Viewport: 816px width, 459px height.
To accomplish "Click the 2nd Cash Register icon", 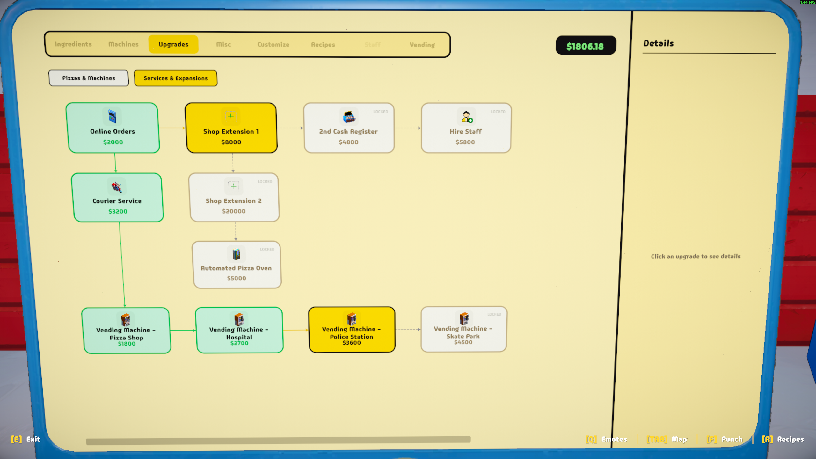I will (x=349, y=117).
